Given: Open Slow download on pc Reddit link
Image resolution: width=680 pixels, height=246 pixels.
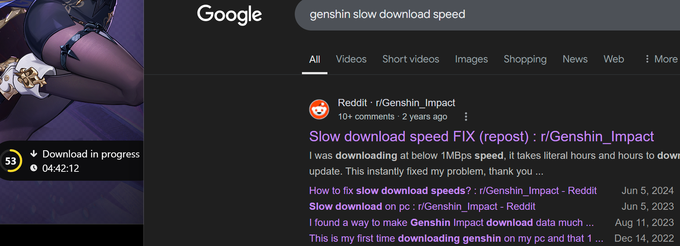Looking at the screenshot, I should click(x=422, y=207).
